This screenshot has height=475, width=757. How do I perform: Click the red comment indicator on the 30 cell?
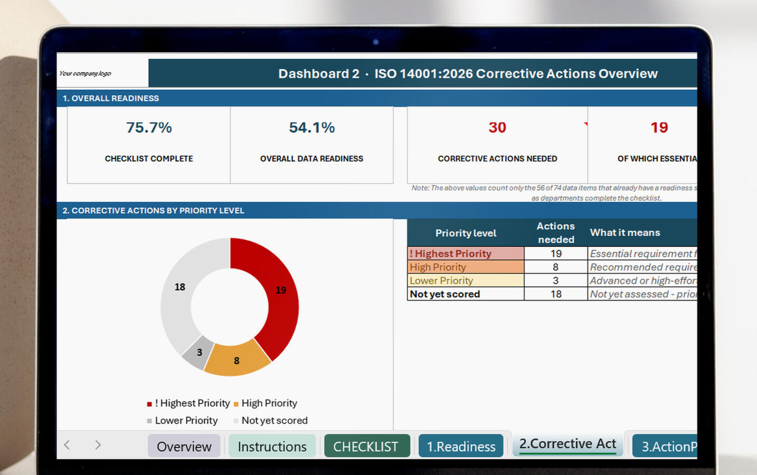click(585, 125)
